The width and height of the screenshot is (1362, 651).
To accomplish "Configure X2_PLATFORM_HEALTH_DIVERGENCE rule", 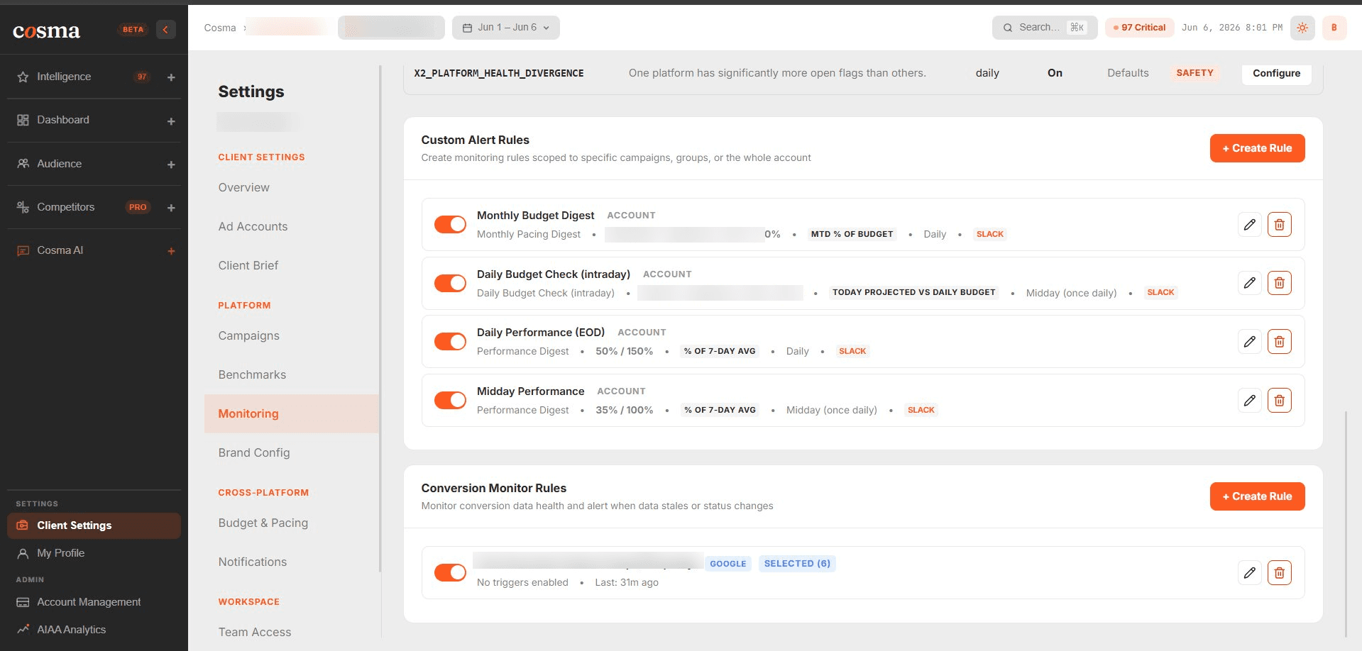I will [1276, 73].
